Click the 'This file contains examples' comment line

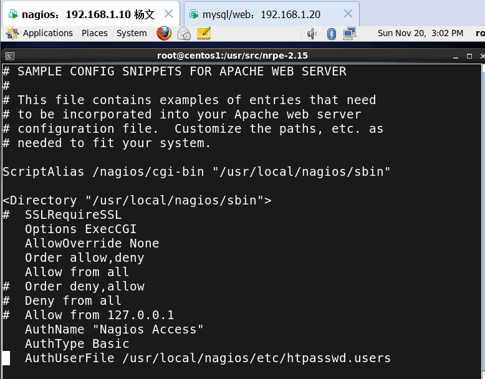coord(190,100)
